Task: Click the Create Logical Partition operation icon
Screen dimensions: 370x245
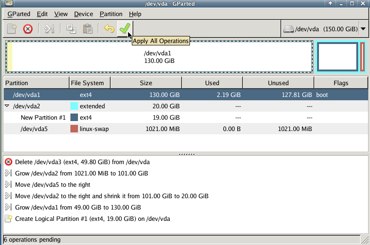Action: pyautogui.click(x=9, y=219)
